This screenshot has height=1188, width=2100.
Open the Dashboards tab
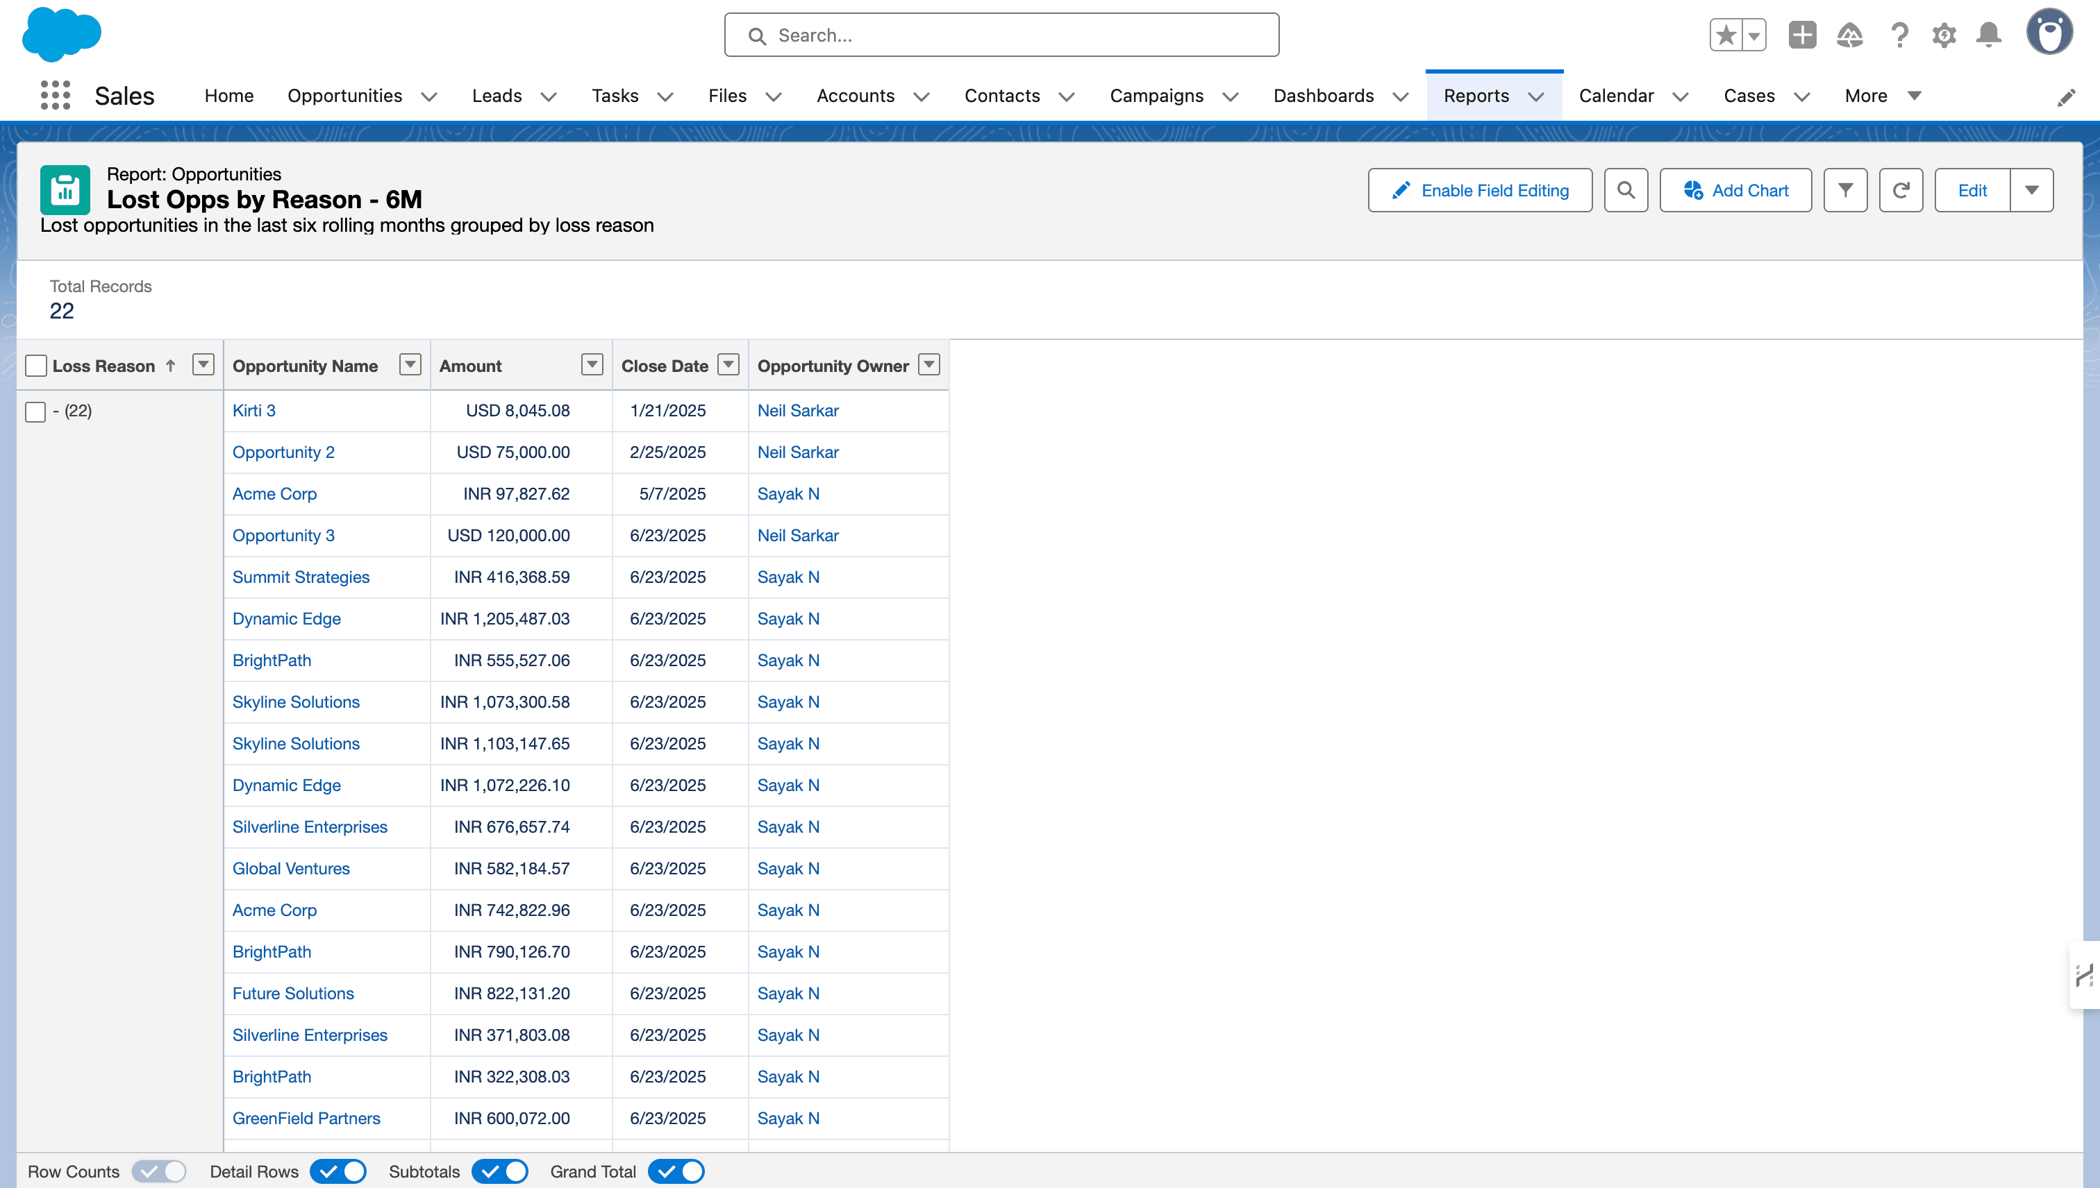click(x=1323, y=96)
